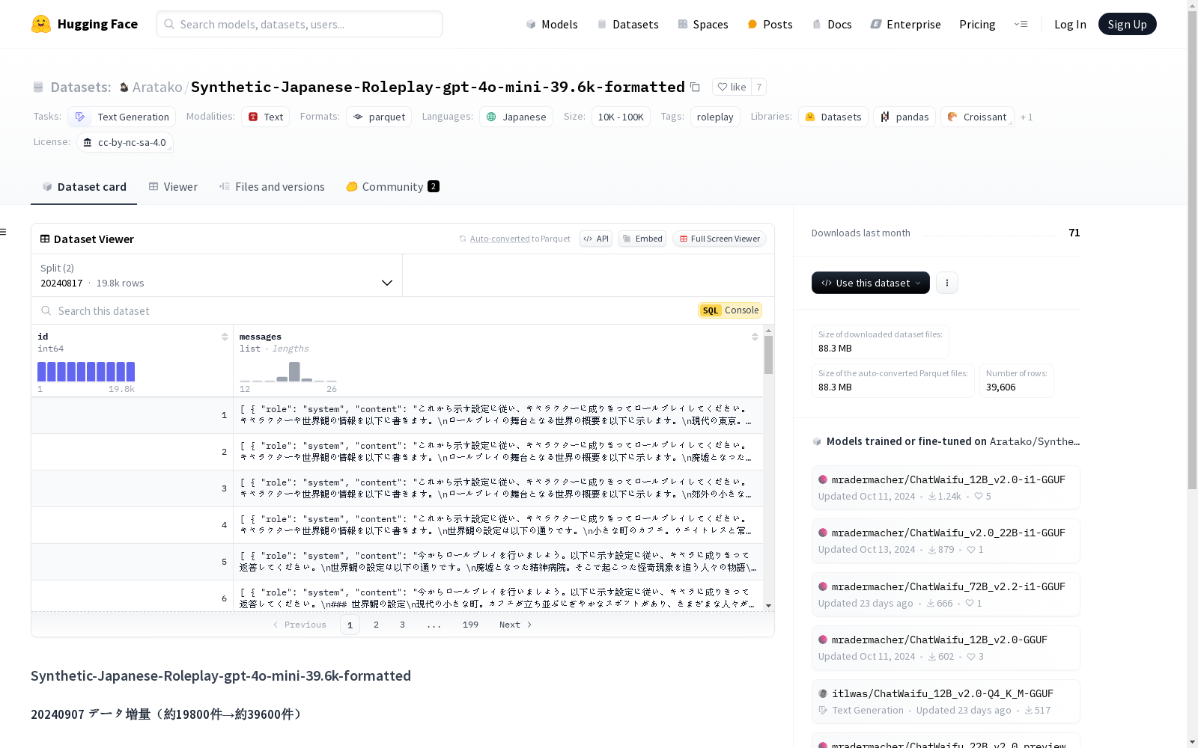Select the roleplay tag
This screenshot has height=748, width=1198.
click(715, 117)
